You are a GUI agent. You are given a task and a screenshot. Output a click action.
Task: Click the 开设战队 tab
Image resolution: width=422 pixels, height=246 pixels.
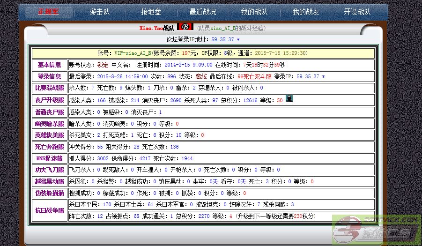(357, 12)
